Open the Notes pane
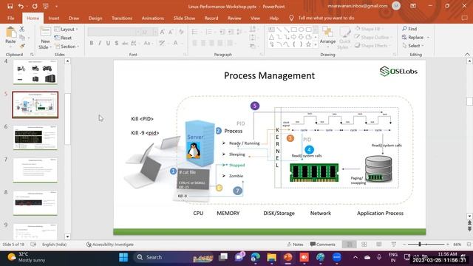The width and height of the screenshot is (473, 266). tap(295, 245)
